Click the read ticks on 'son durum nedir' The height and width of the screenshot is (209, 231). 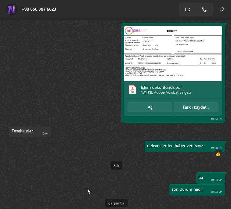pyautogui.click(x=221, y=192)
